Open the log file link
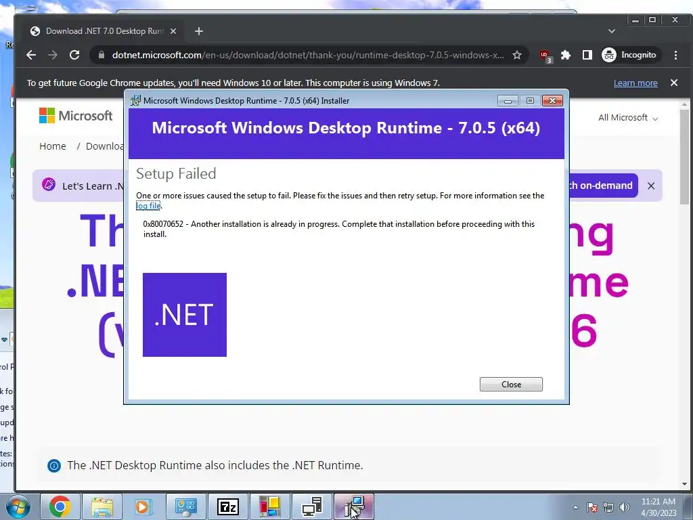 point(148,206)
